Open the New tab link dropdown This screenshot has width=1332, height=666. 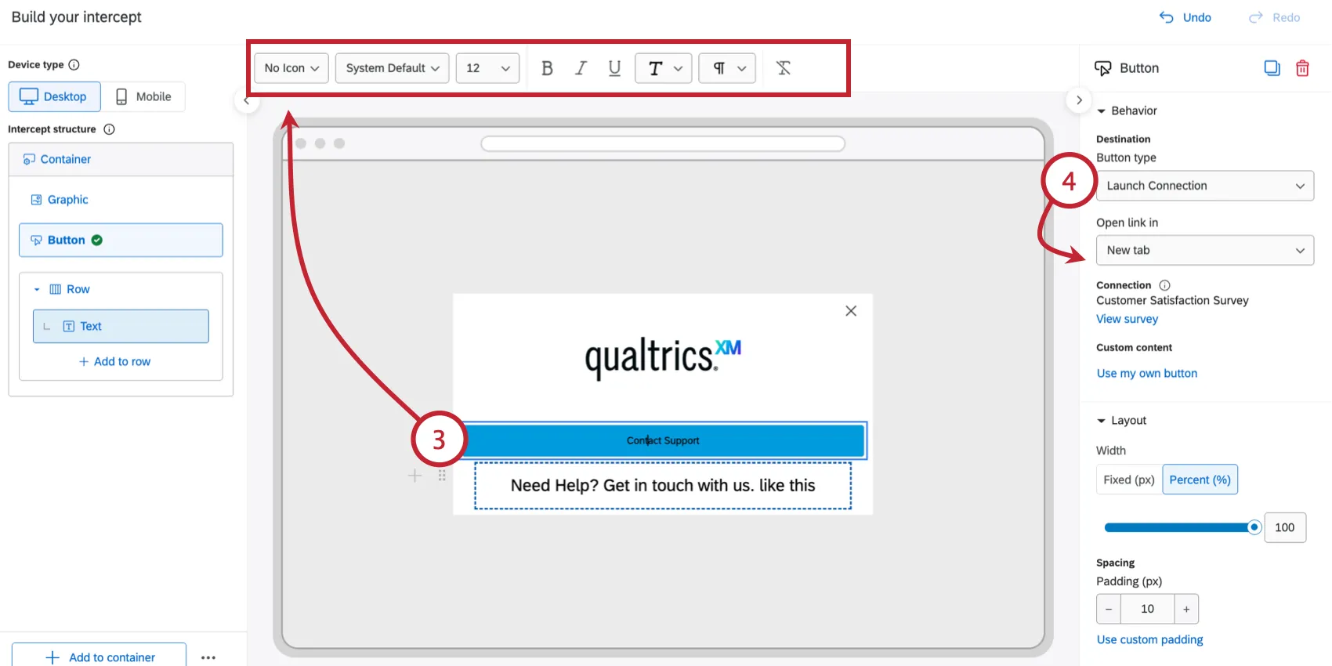pos(1204,250)
